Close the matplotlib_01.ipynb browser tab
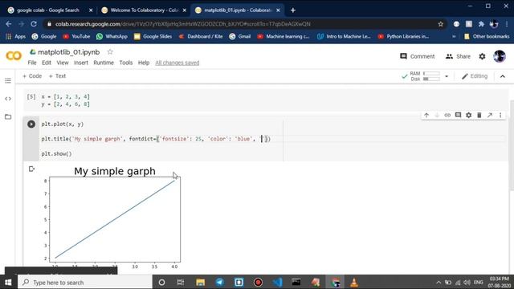This screenshot has height=289, width=514. click(x=278, y=10)
